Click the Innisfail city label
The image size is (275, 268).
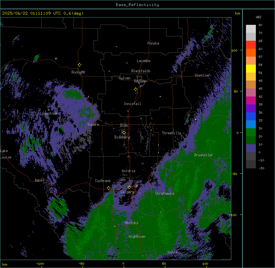coord(132,104)
